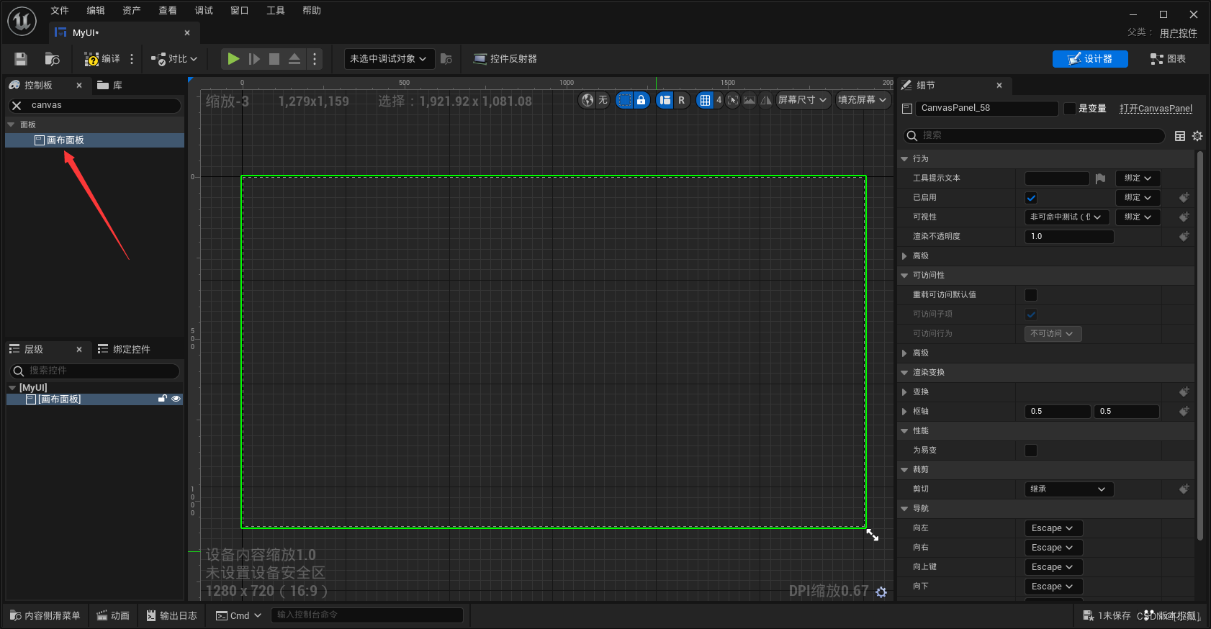Open the 内容侧滑菜单 content drawer
1211x629 pixels.
(45, 616)
